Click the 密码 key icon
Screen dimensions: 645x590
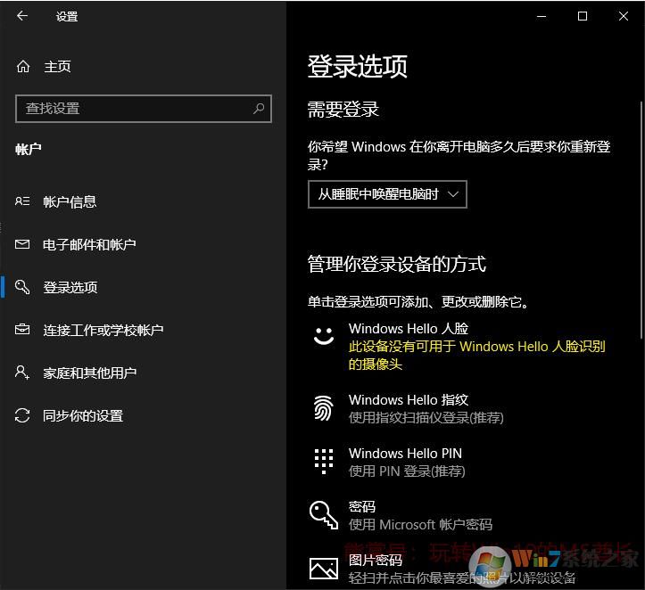324,515
